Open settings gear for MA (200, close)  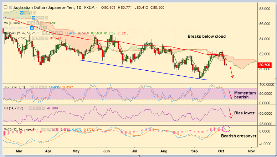tap(36, 28)
